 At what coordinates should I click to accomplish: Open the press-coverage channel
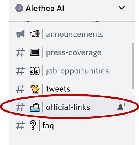[74, 53]
